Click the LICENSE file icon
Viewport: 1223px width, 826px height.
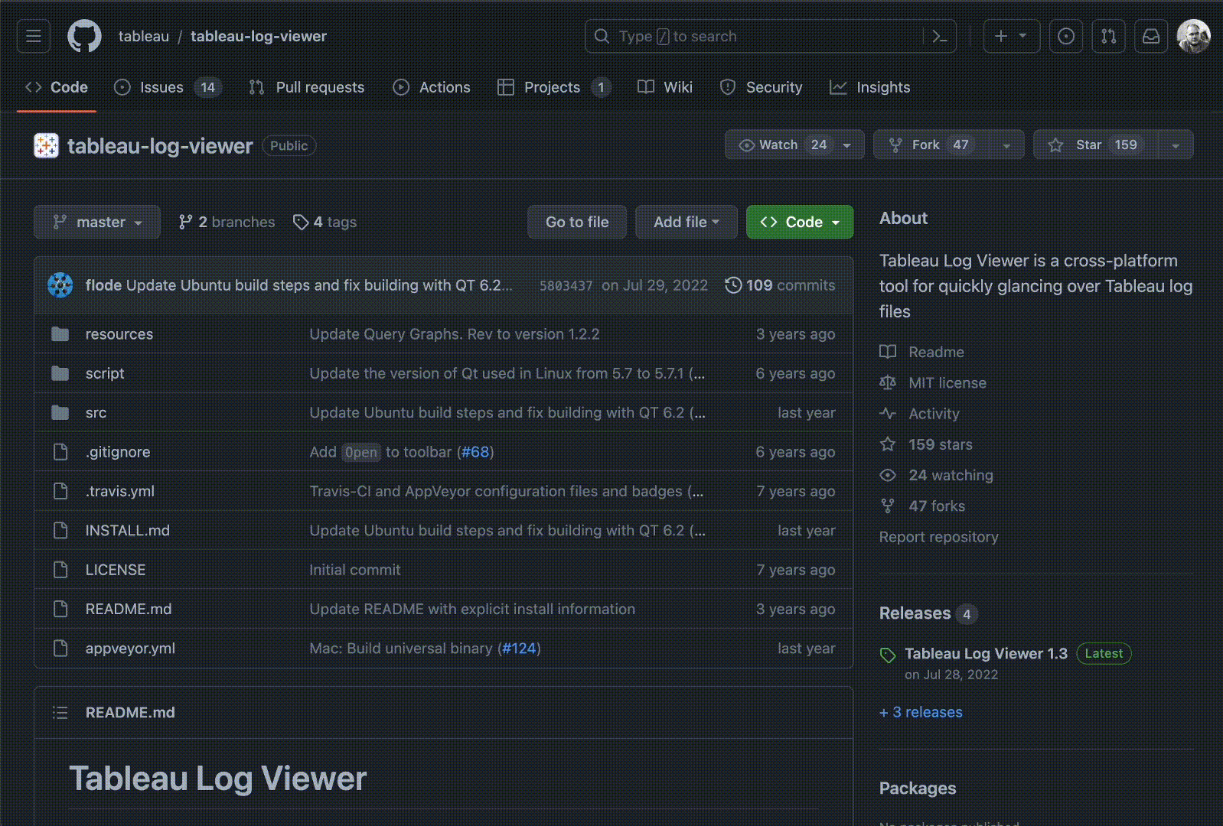(x=60, y=570)
